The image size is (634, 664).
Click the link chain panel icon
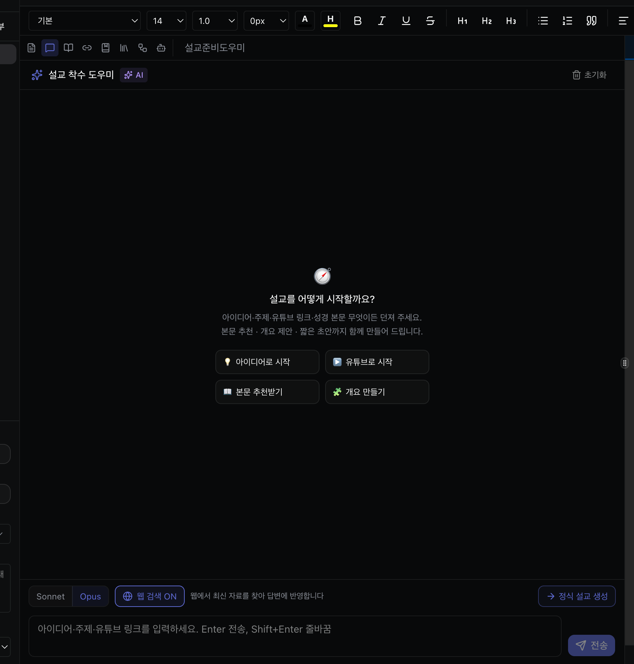87,48
